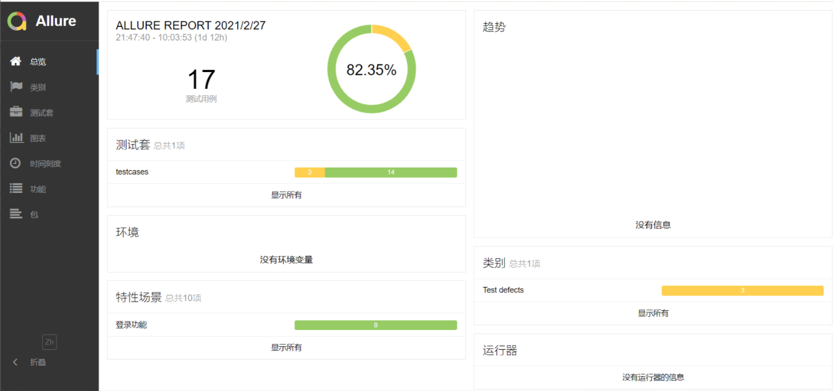Click the 特性场景 widget heading

138,297
